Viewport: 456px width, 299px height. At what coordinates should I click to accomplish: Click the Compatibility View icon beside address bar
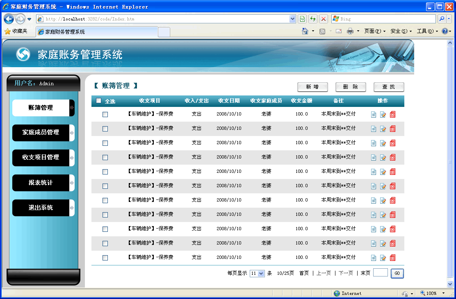pos(303,19)
